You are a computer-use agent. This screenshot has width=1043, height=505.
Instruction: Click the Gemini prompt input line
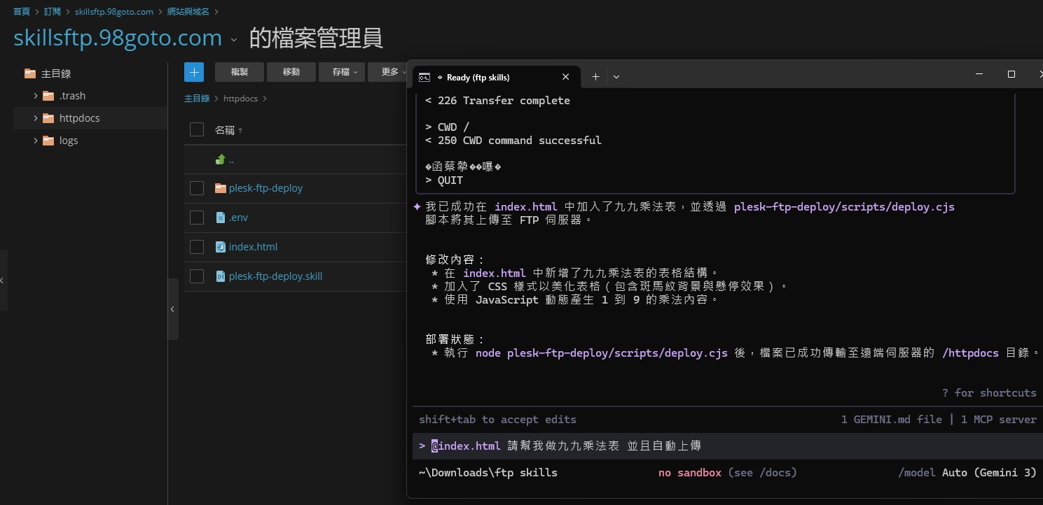[727, 446]
